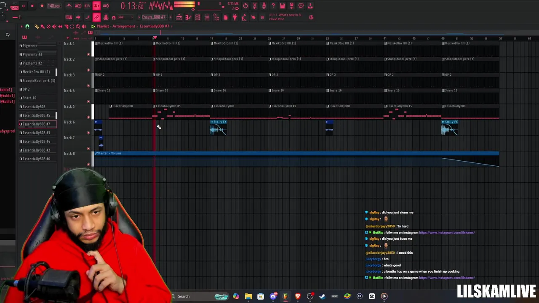Screen dimensions: 539x303
Task: Toggle the highlighted overdub/blend recording button
Action: 96,6
